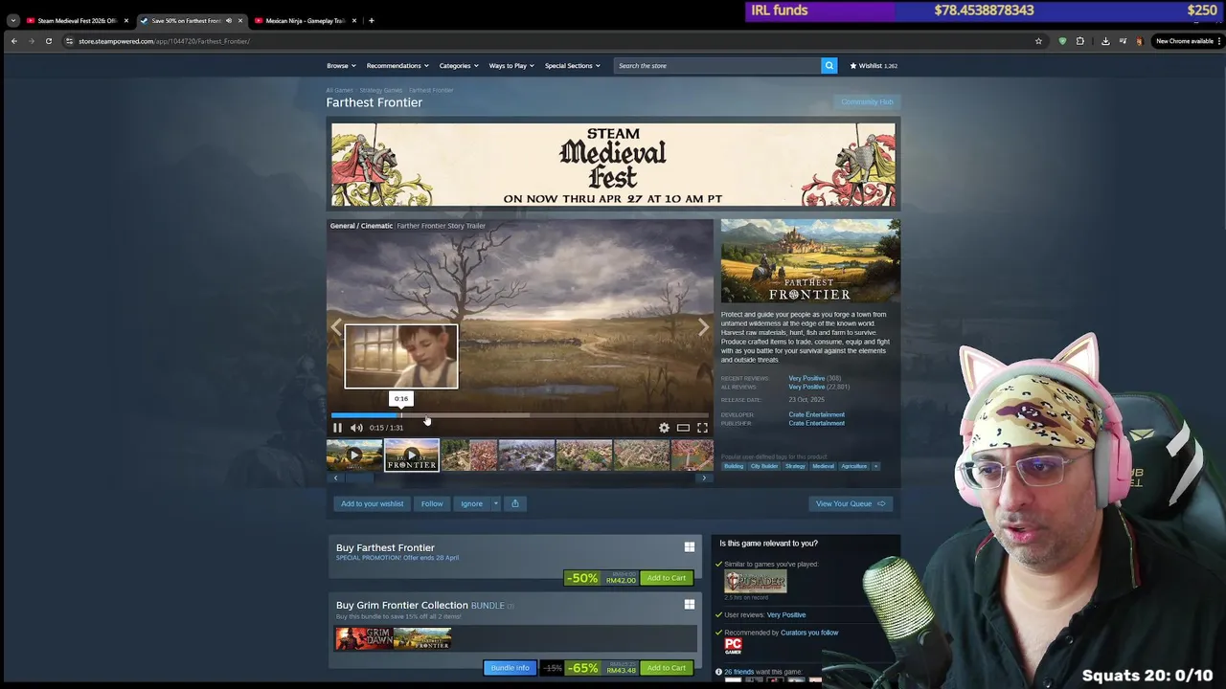Image resolution: width=1226 pixels, height=689 pixels.
Task: Expand the Categories menu
Action: click(459, 66)
